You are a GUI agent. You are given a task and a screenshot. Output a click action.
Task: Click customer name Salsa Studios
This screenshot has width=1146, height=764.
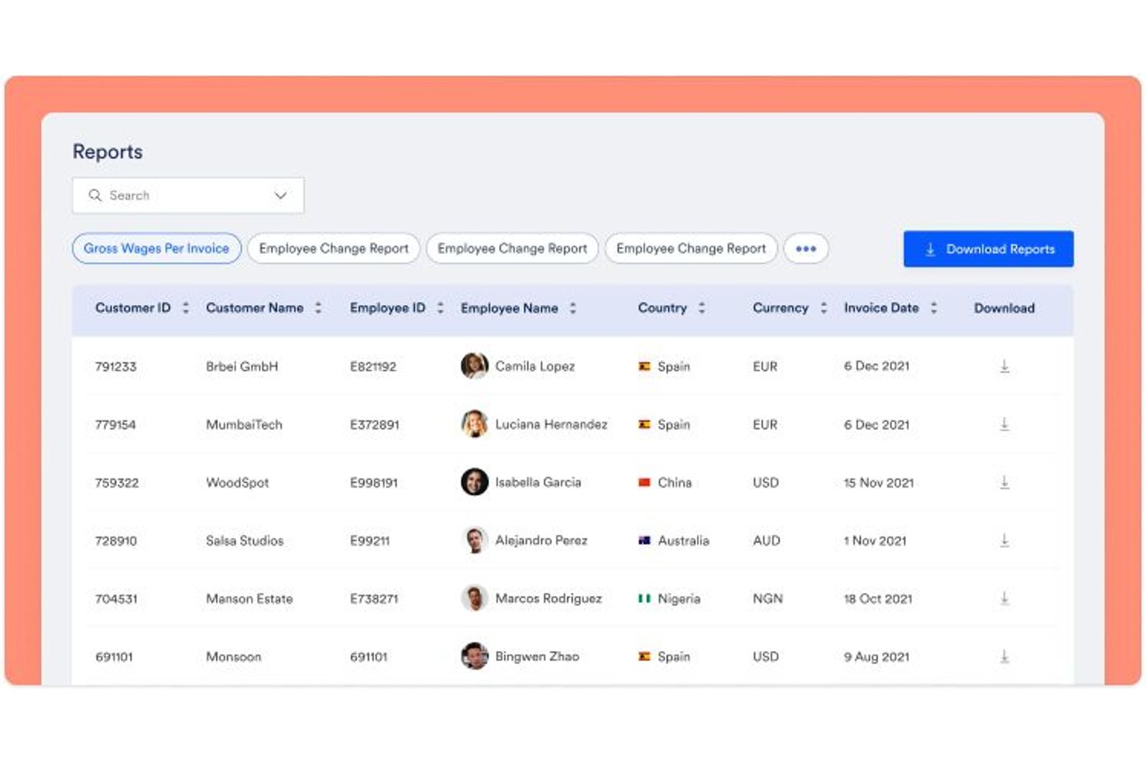(245, 540)
